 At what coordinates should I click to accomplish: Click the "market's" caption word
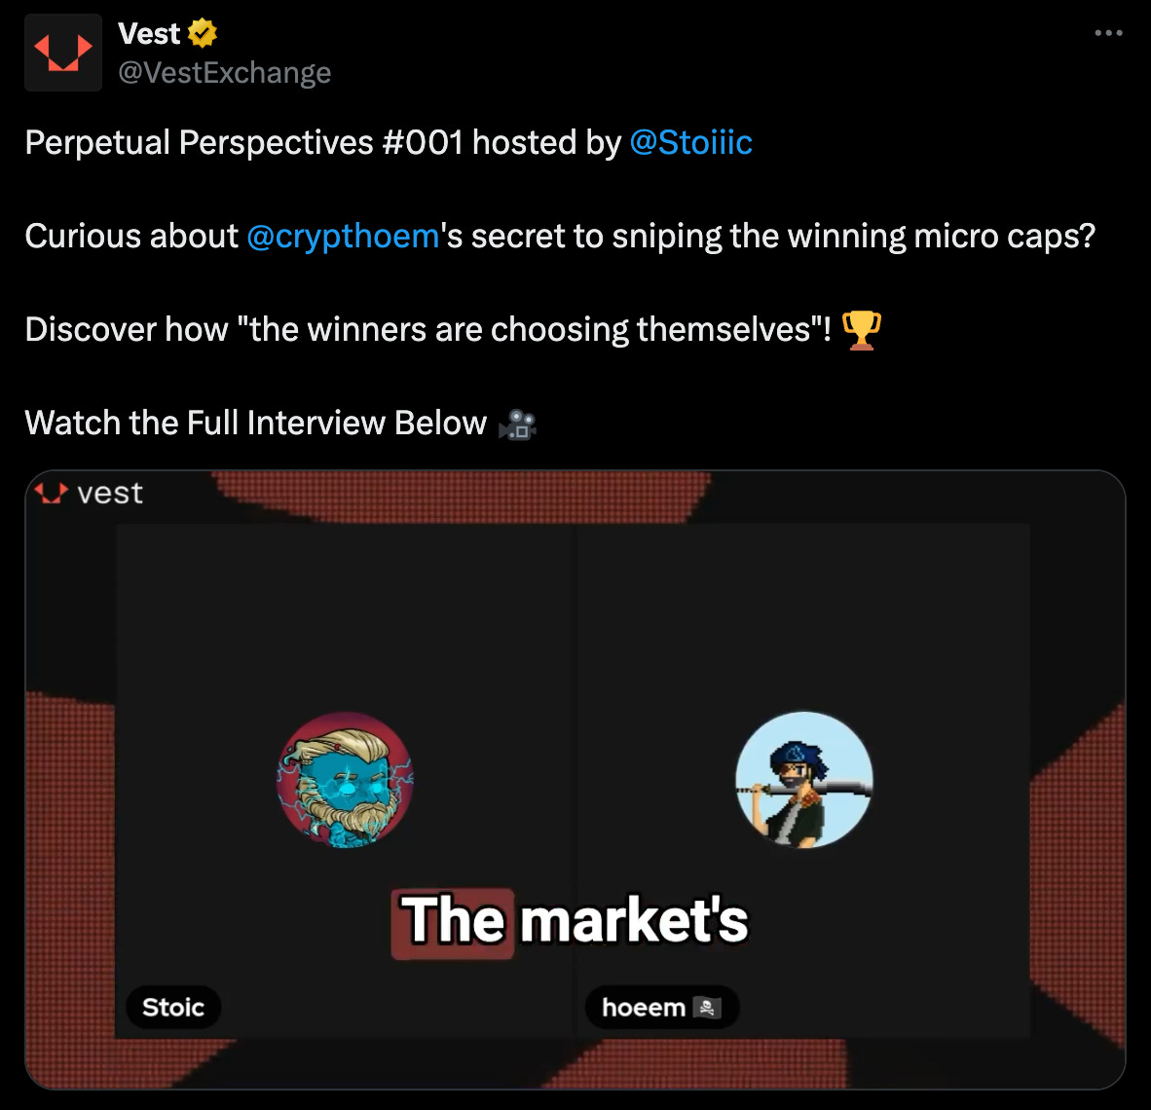pos(634,920)
